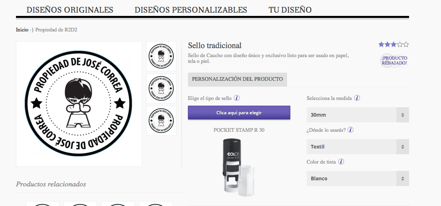Click info icon next to Selecciona la medida

[357, 98]
